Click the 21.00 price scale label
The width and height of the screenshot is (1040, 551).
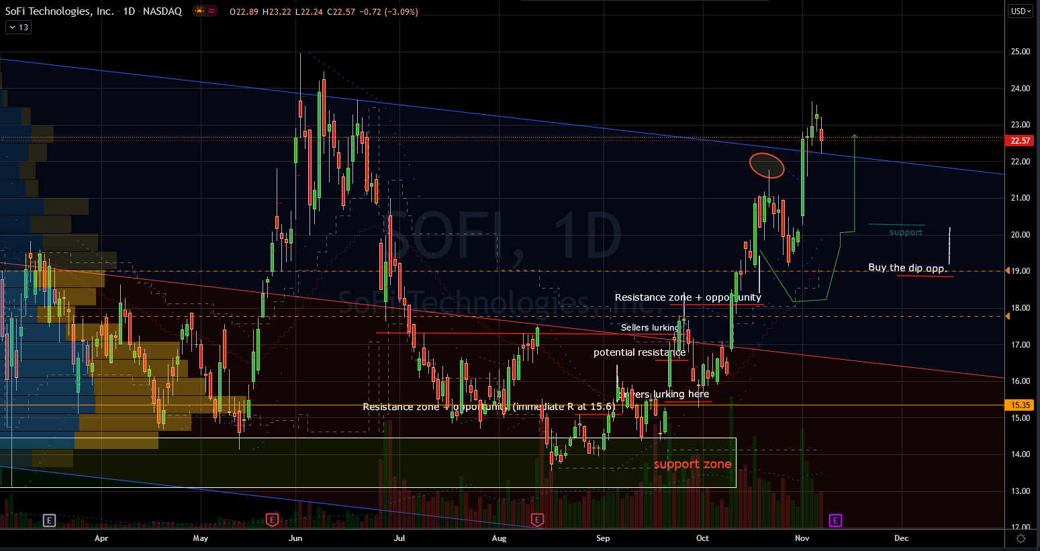(x=1021, y=198)
